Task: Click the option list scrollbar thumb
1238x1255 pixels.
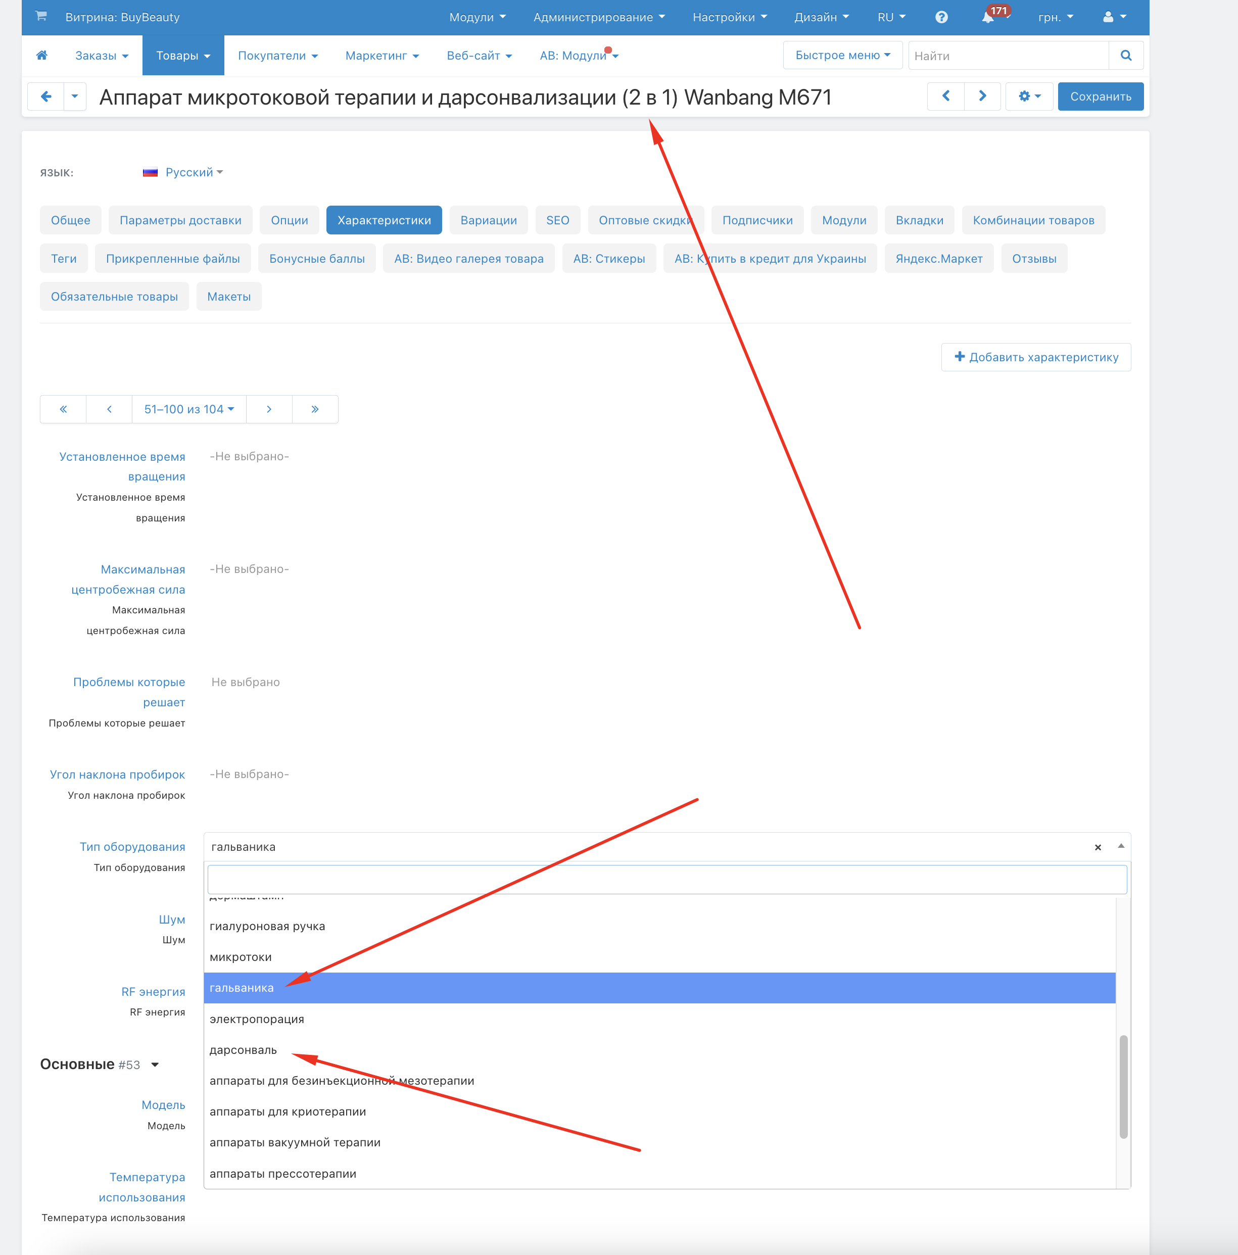Action: [1123, 1087]
